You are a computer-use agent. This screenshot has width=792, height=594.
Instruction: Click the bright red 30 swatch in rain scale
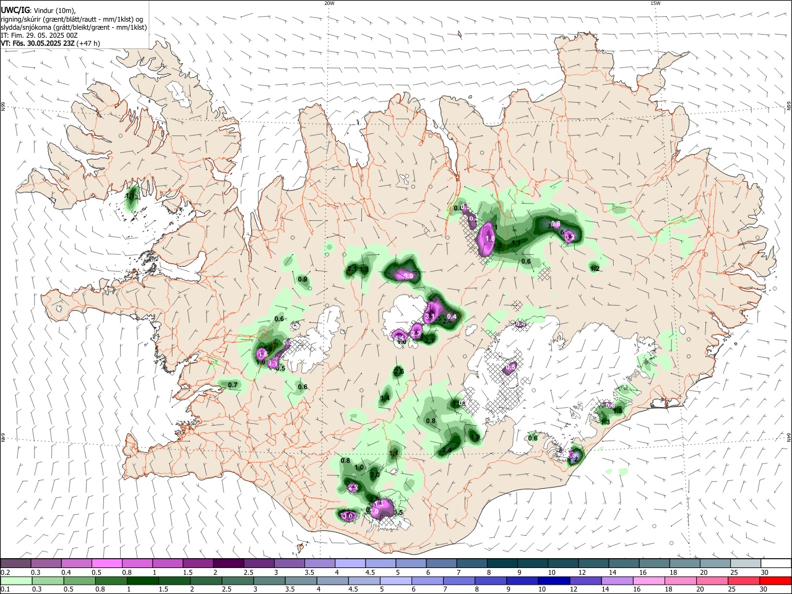[x=775, y=580]
